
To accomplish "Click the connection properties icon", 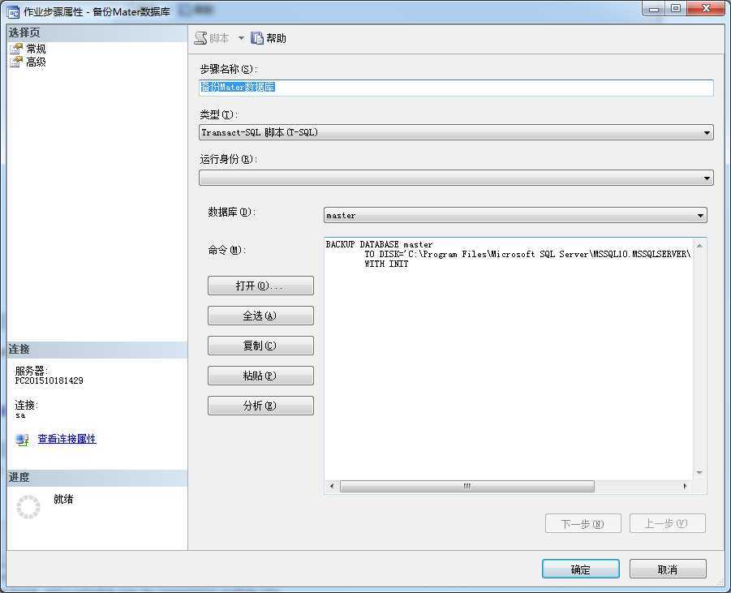I will tap(22, 439).
